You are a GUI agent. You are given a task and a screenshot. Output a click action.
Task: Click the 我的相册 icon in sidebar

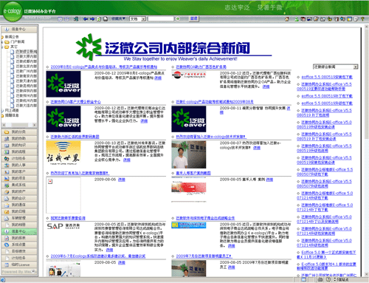(x=7, y=225)
